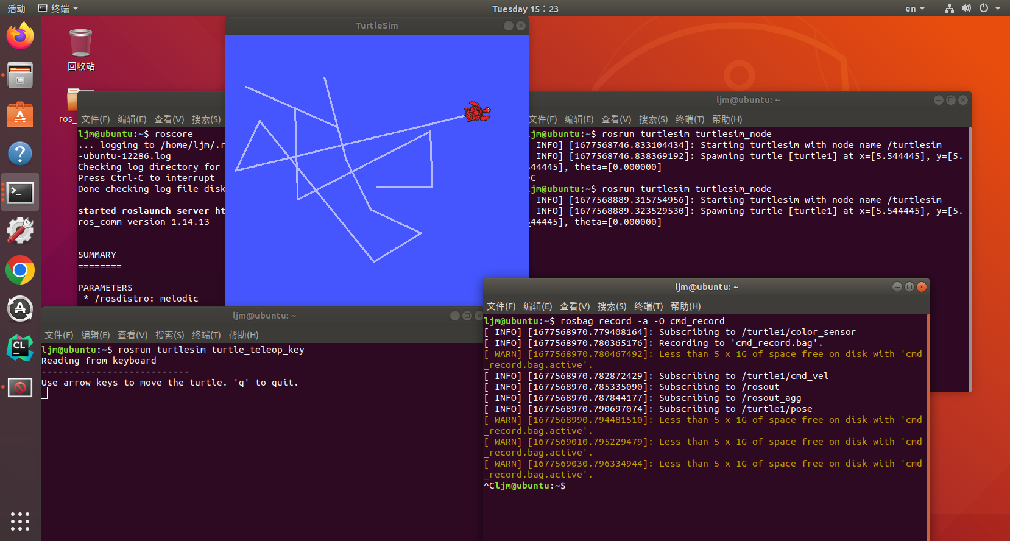Viewport: 1010px width, 541px height.
Task: Click the rosbag terminal vertical scrollbar
Action: pyautogui.click(x=928, y=428)
